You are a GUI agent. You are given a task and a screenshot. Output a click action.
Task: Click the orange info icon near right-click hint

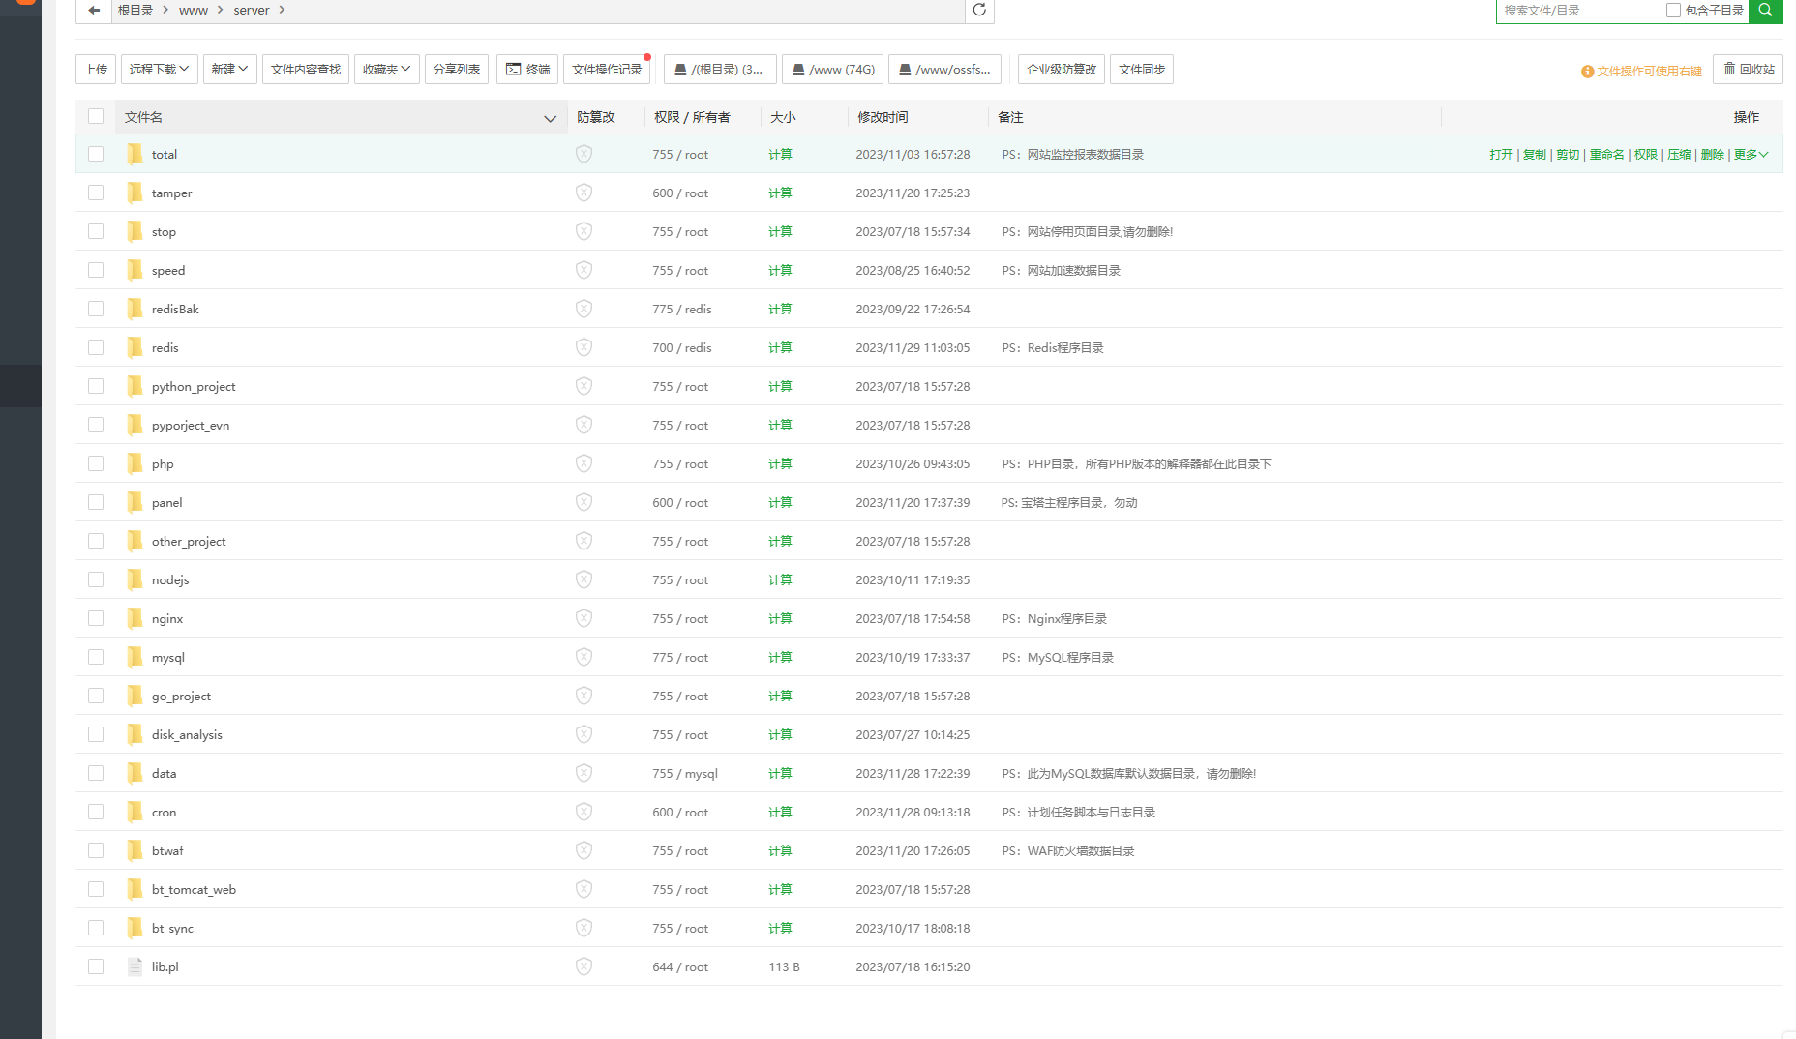pyautogui.click(x=1587, y=72)
